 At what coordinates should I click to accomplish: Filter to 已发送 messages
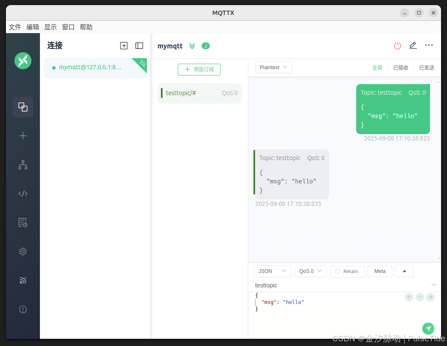(427, 68)
